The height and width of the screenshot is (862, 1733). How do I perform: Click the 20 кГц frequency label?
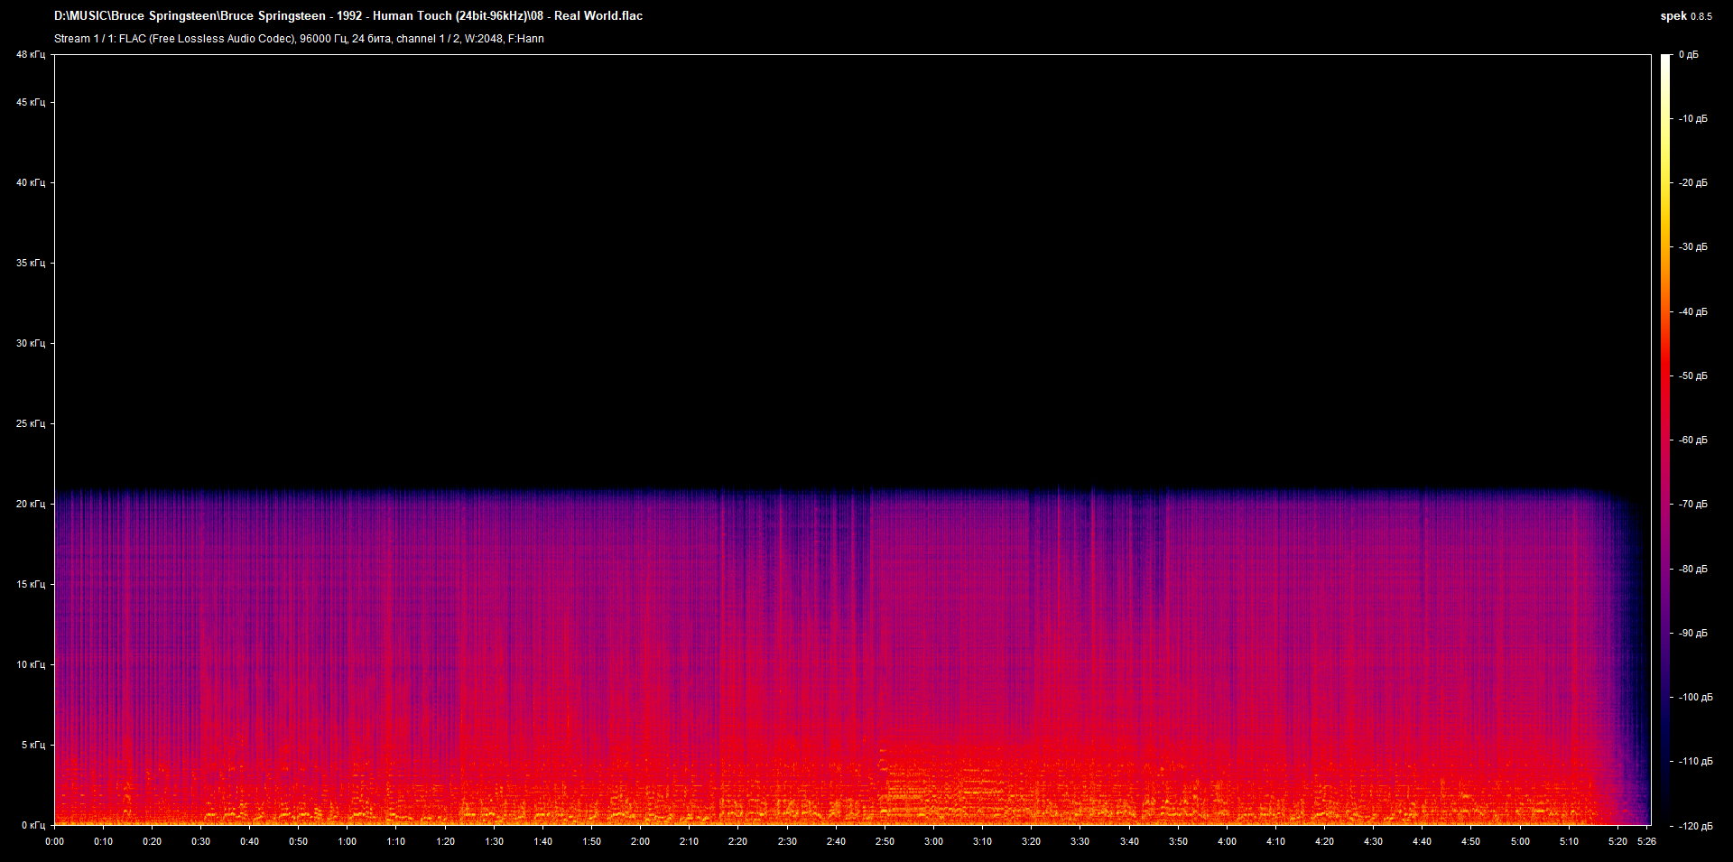[x=31, y=504]
